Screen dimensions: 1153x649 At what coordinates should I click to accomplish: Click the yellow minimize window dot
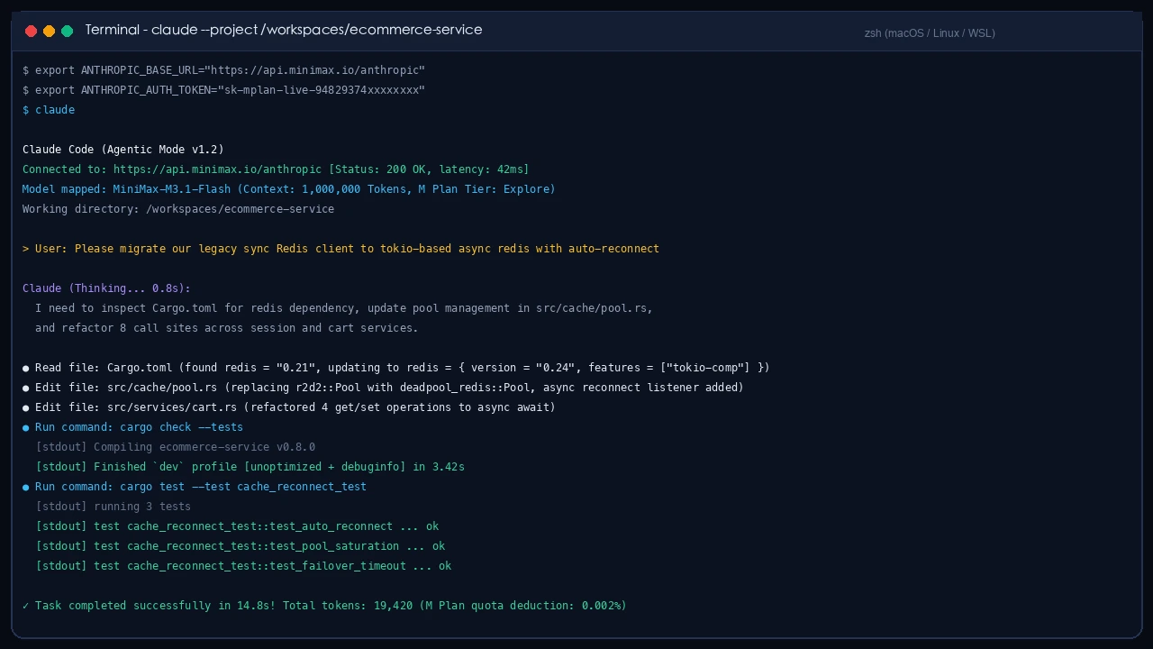pyautogui.click(x=50, y=31)
